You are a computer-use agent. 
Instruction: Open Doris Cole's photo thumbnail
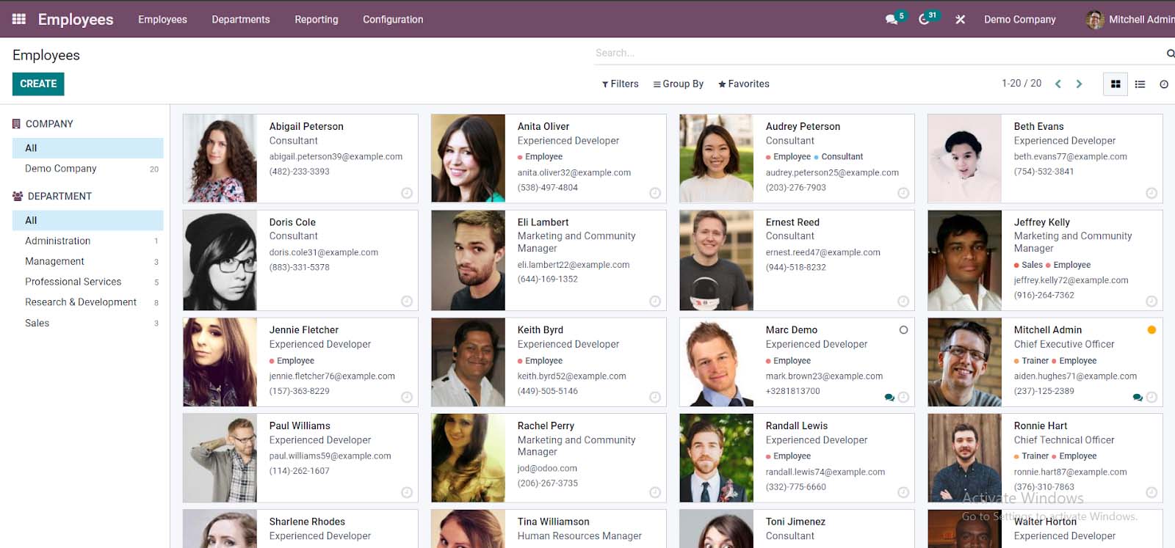pos(220,260)
